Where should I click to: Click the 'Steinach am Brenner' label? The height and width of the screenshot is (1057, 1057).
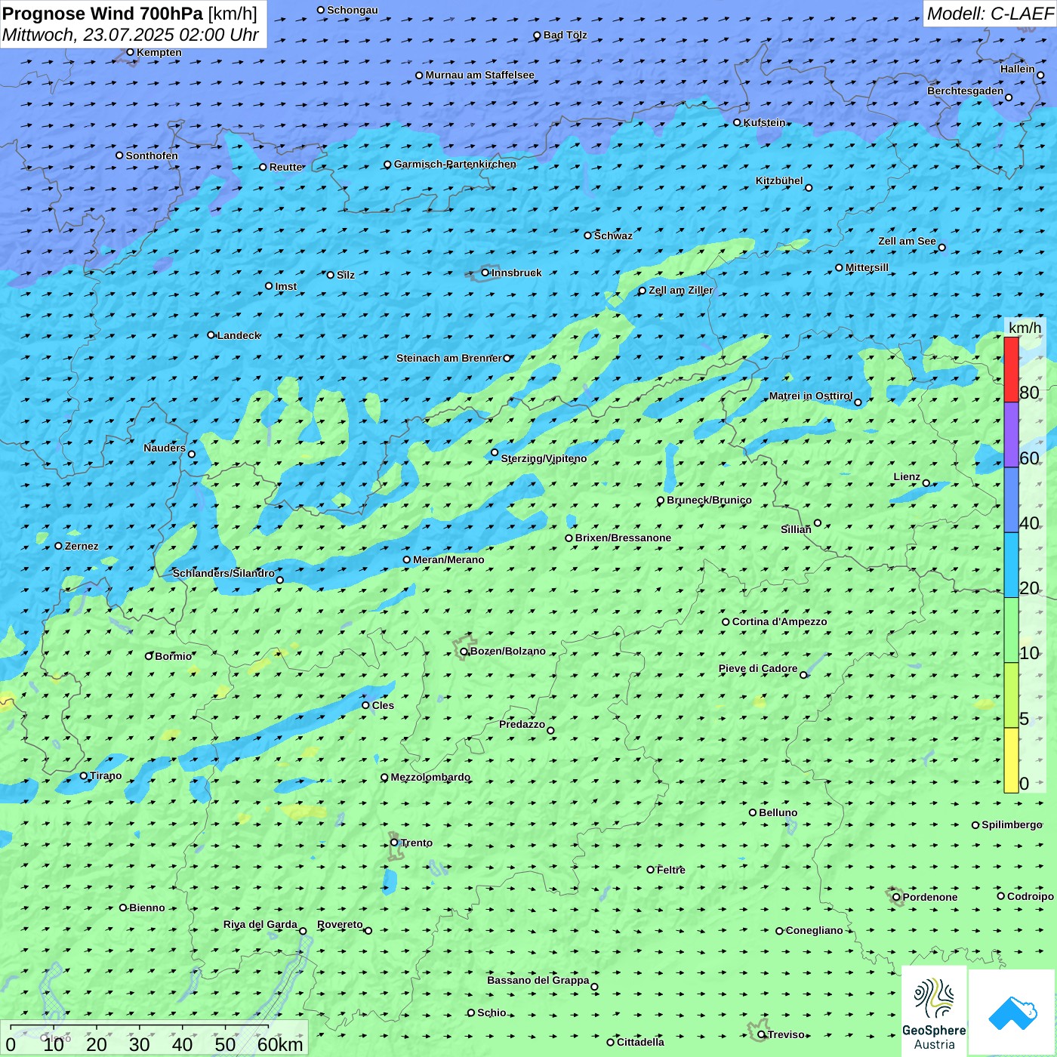(449, 358)
